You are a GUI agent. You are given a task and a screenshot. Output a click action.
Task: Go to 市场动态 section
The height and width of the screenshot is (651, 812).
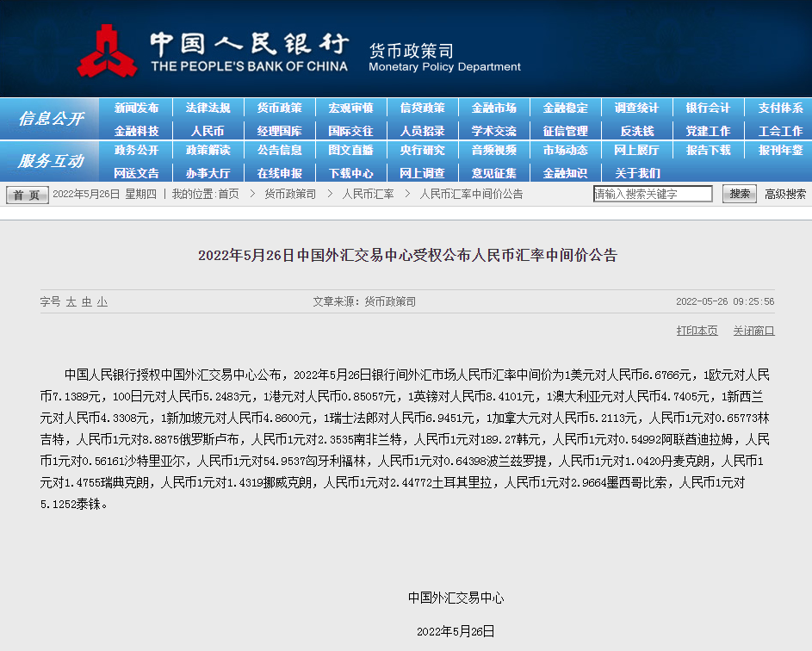565,150
